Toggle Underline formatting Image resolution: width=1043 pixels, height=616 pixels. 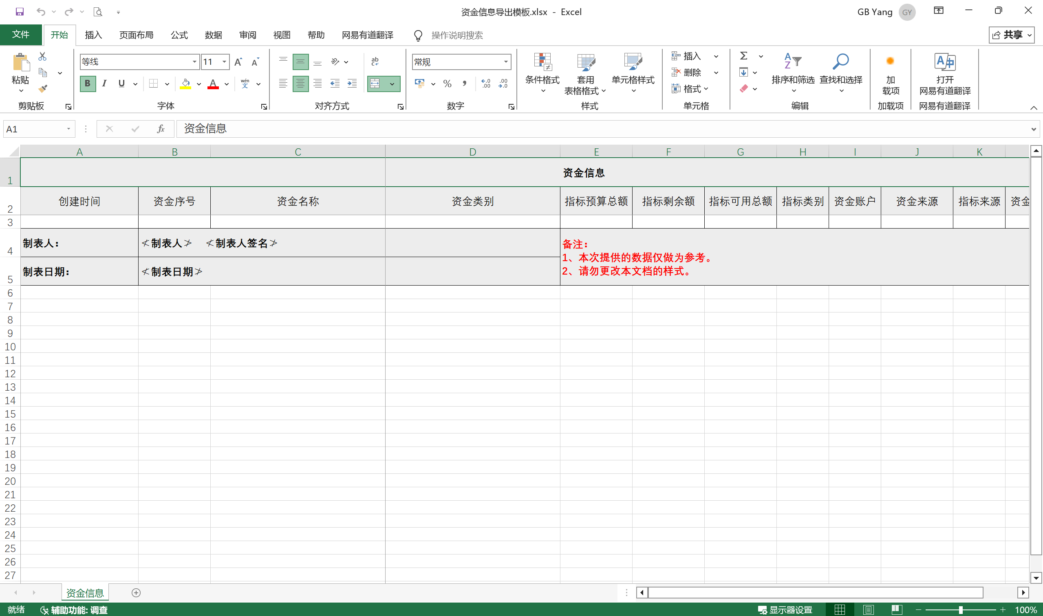(x=121, y=84)
